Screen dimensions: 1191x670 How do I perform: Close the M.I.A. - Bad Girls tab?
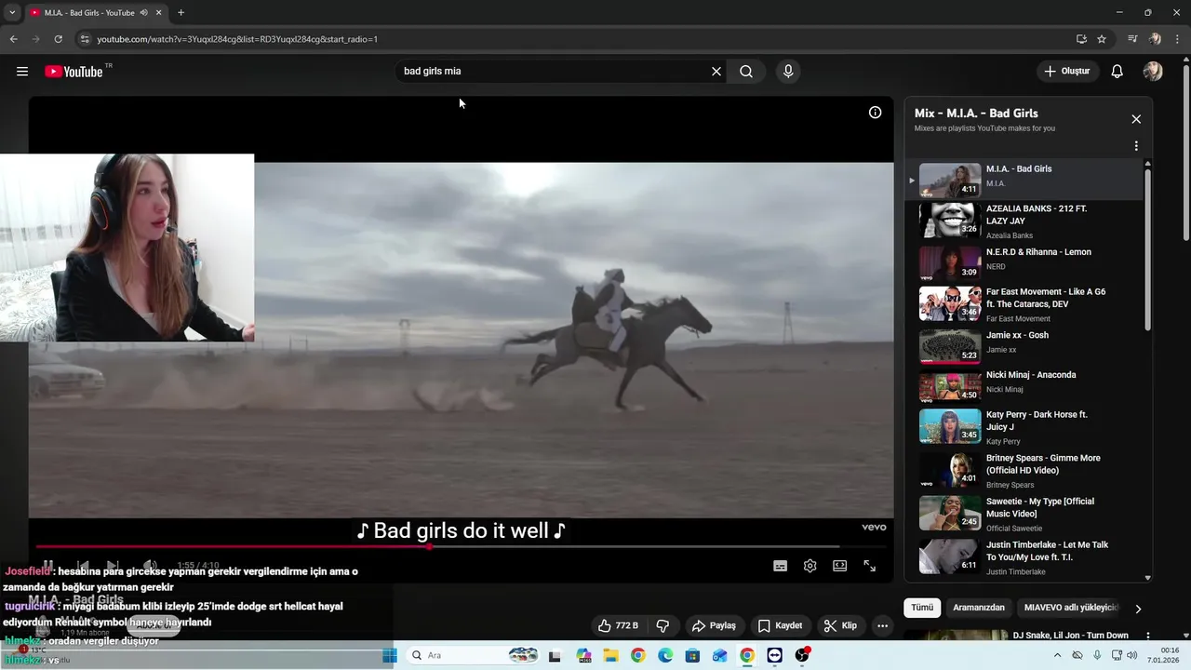[x=159, y=12]
